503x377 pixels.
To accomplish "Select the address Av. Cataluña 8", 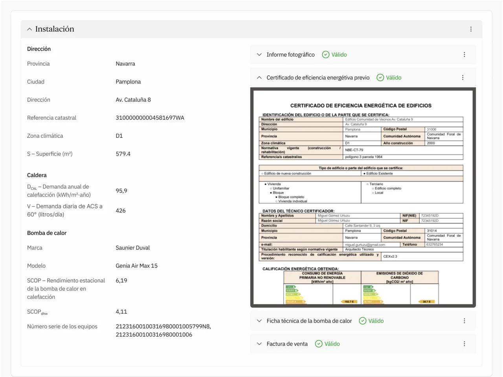I will click(133, 100).
